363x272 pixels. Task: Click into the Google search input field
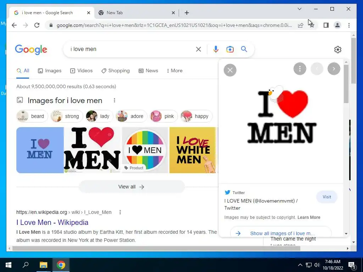132,49
